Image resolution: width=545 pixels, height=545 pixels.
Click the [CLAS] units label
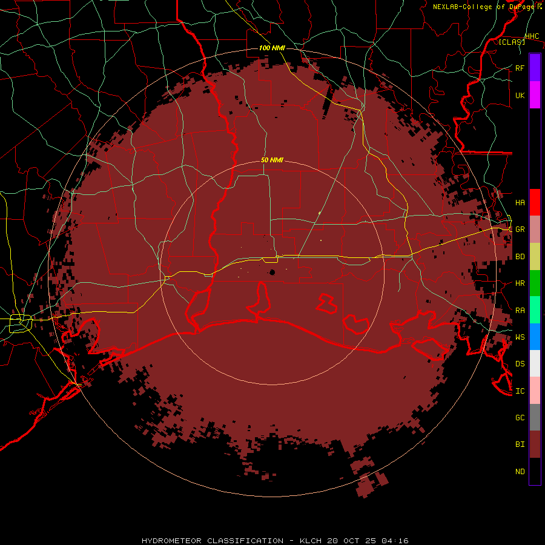click(512, 42)
